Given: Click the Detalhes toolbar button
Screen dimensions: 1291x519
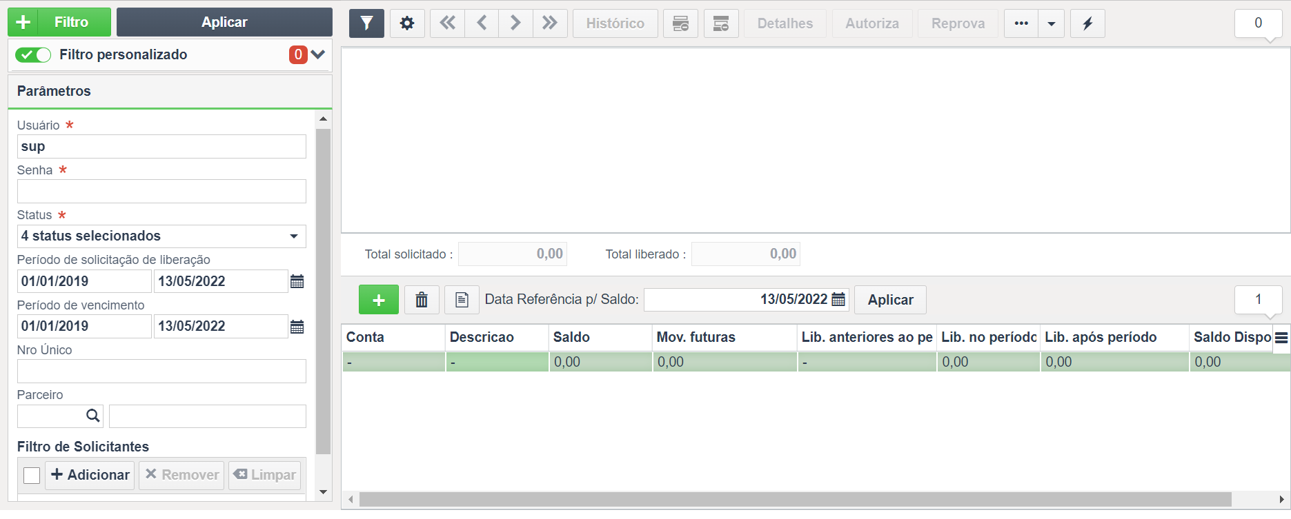Looking at the screenshot, I should (785, 23).
